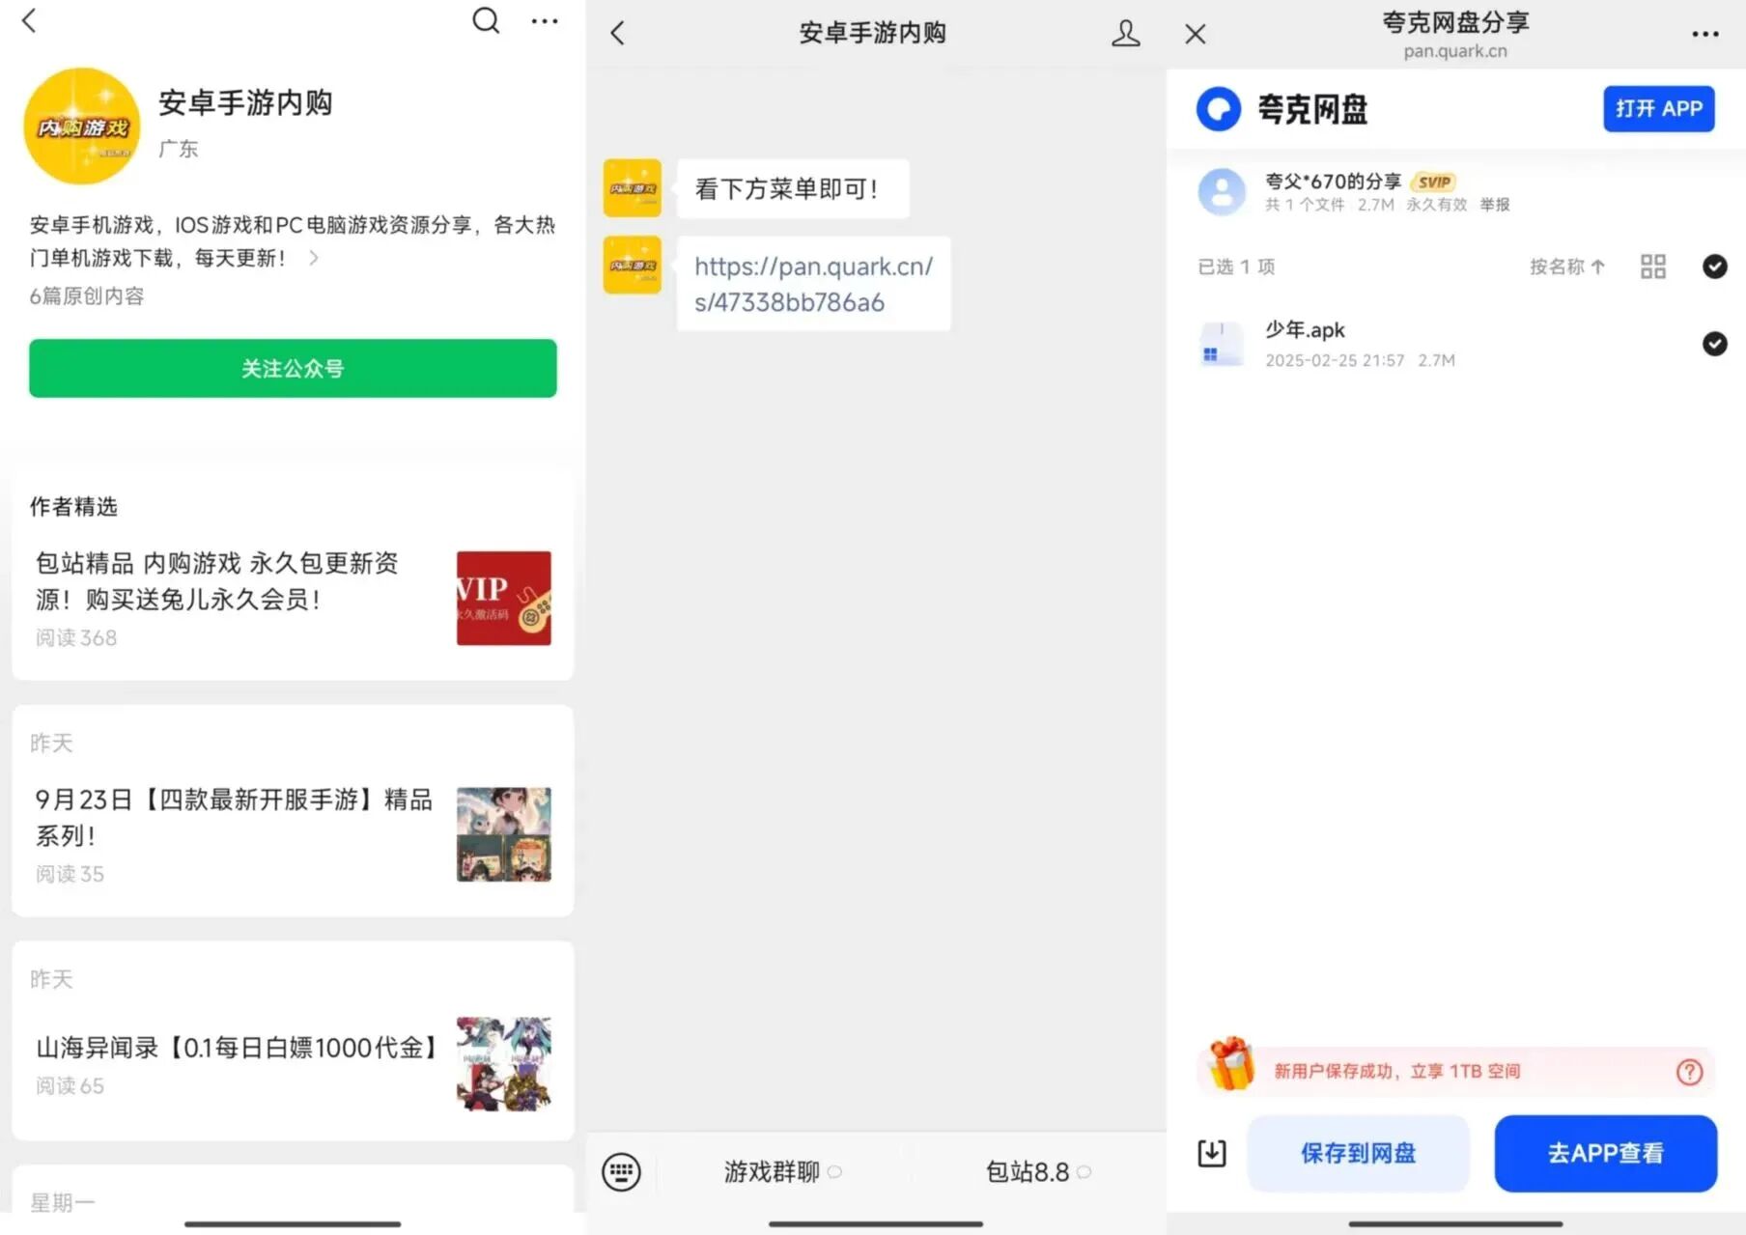Click the 打开 APP button
Screen dimensions: 1746x1235
click(1659, 108)
